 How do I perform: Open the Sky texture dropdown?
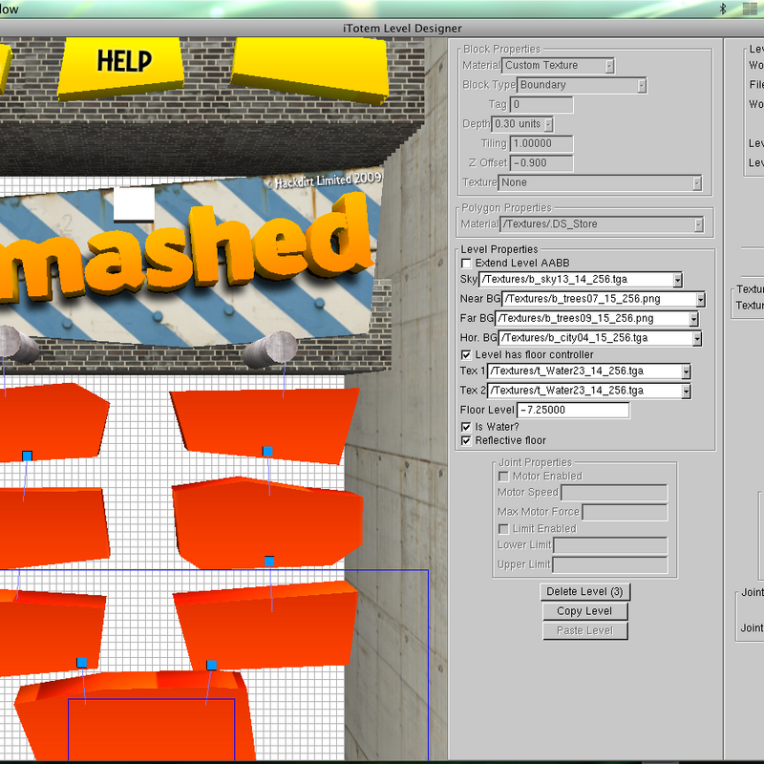coord(581,279)
